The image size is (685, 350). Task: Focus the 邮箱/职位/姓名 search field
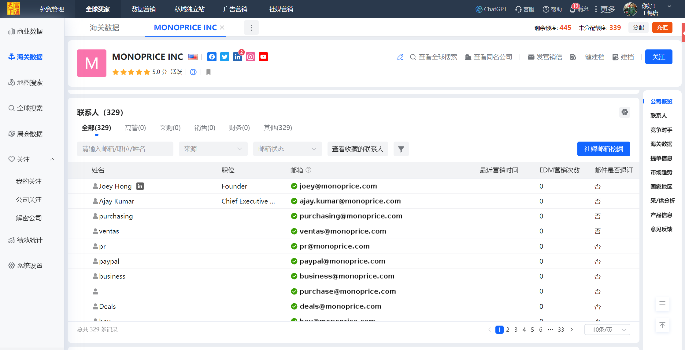click(125, 149)
